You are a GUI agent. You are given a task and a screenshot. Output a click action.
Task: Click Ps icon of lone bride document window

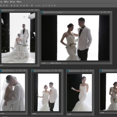pos(68,71)
